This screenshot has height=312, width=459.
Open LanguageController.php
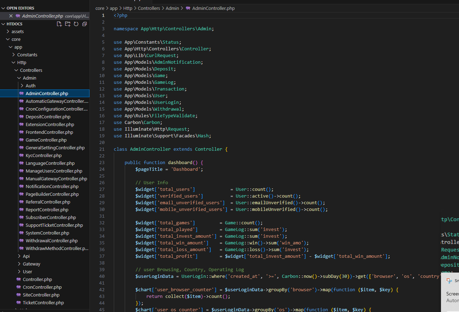[50, 163]
